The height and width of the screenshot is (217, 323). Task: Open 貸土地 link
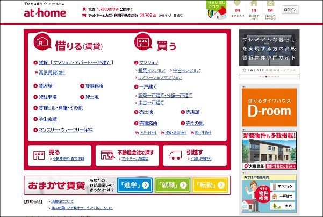point(92,97)
